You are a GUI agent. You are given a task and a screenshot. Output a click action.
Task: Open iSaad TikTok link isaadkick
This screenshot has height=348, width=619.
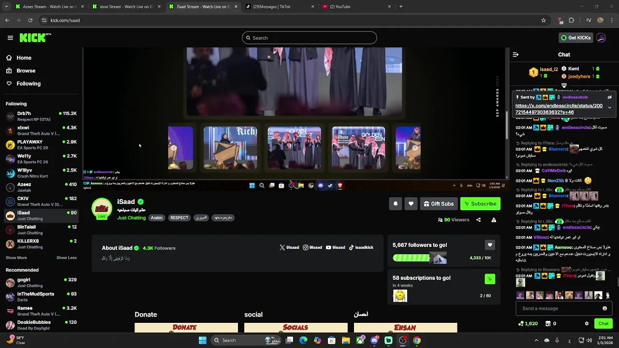click(x=361, y=247)
